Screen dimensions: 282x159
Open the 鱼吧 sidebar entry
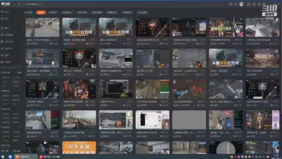point(5,55)
